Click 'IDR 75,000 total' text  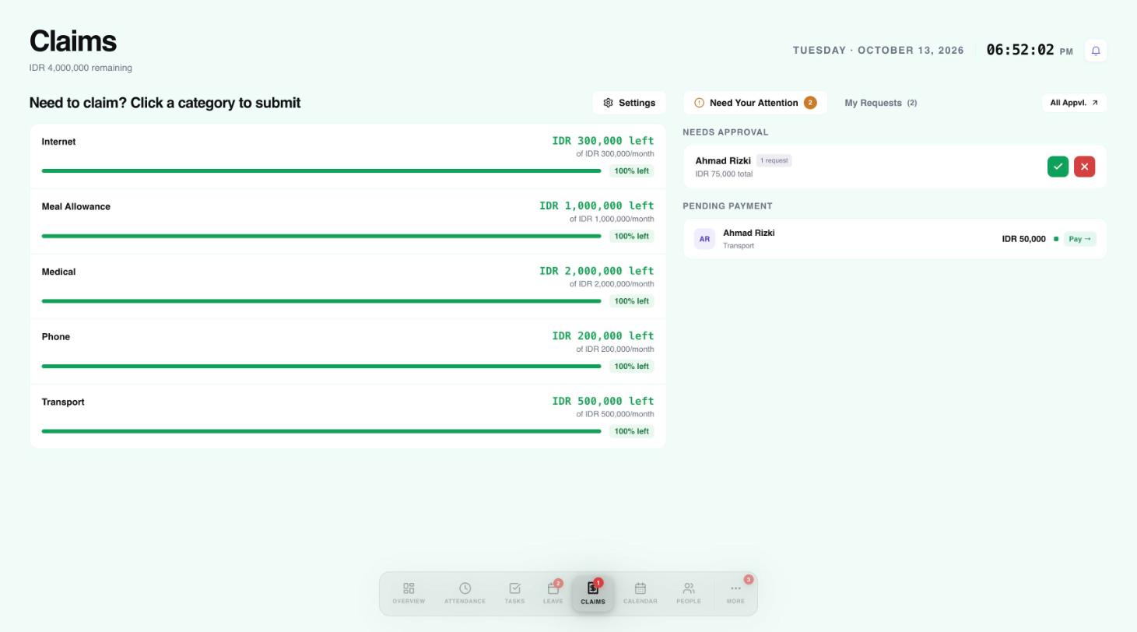coord(724,174)
